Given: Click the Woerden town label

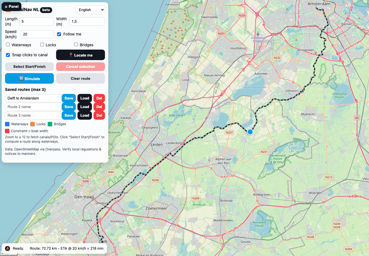Looking at the screenshot, I should pos(315,193).
